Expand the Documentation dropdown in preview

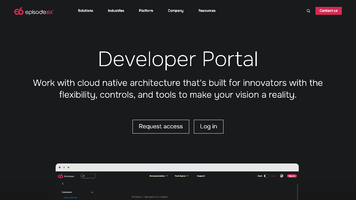159,176
